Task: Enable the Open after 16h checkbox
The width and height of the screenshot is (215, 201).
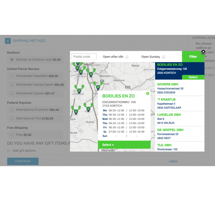Action: (127, 57)
